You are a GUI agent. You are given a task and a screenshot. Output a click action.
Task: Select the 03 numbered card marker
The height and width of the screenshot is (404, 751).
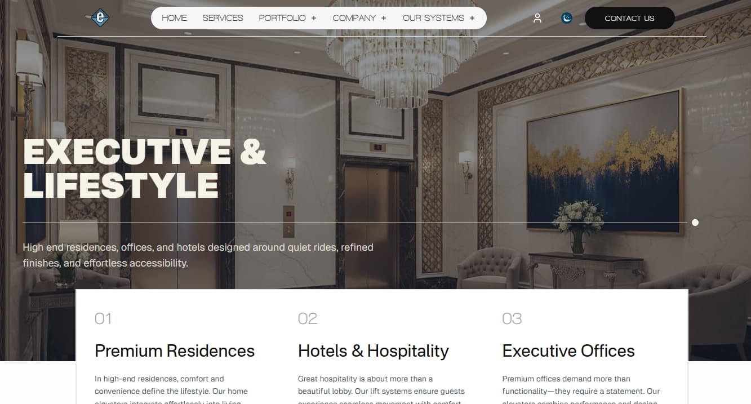(x=512, y=318)
